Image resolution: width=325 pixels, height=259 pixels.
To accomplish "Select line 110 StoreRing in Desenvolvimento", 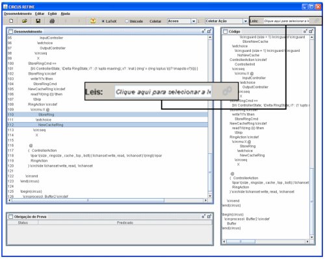I will [x=108, y=114].
